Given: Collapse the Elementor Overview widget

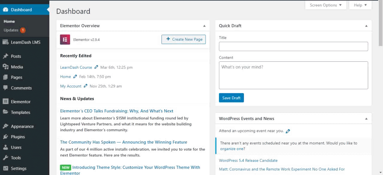Looking at the screenshot, I should [204, 26].
